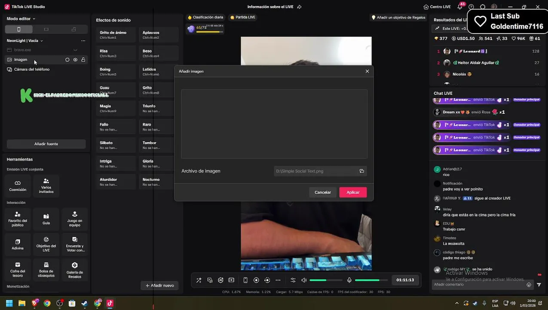Viewport: 548px width, 310px height.
Task: Open Centro LIVE
Action: click(437, 7)
